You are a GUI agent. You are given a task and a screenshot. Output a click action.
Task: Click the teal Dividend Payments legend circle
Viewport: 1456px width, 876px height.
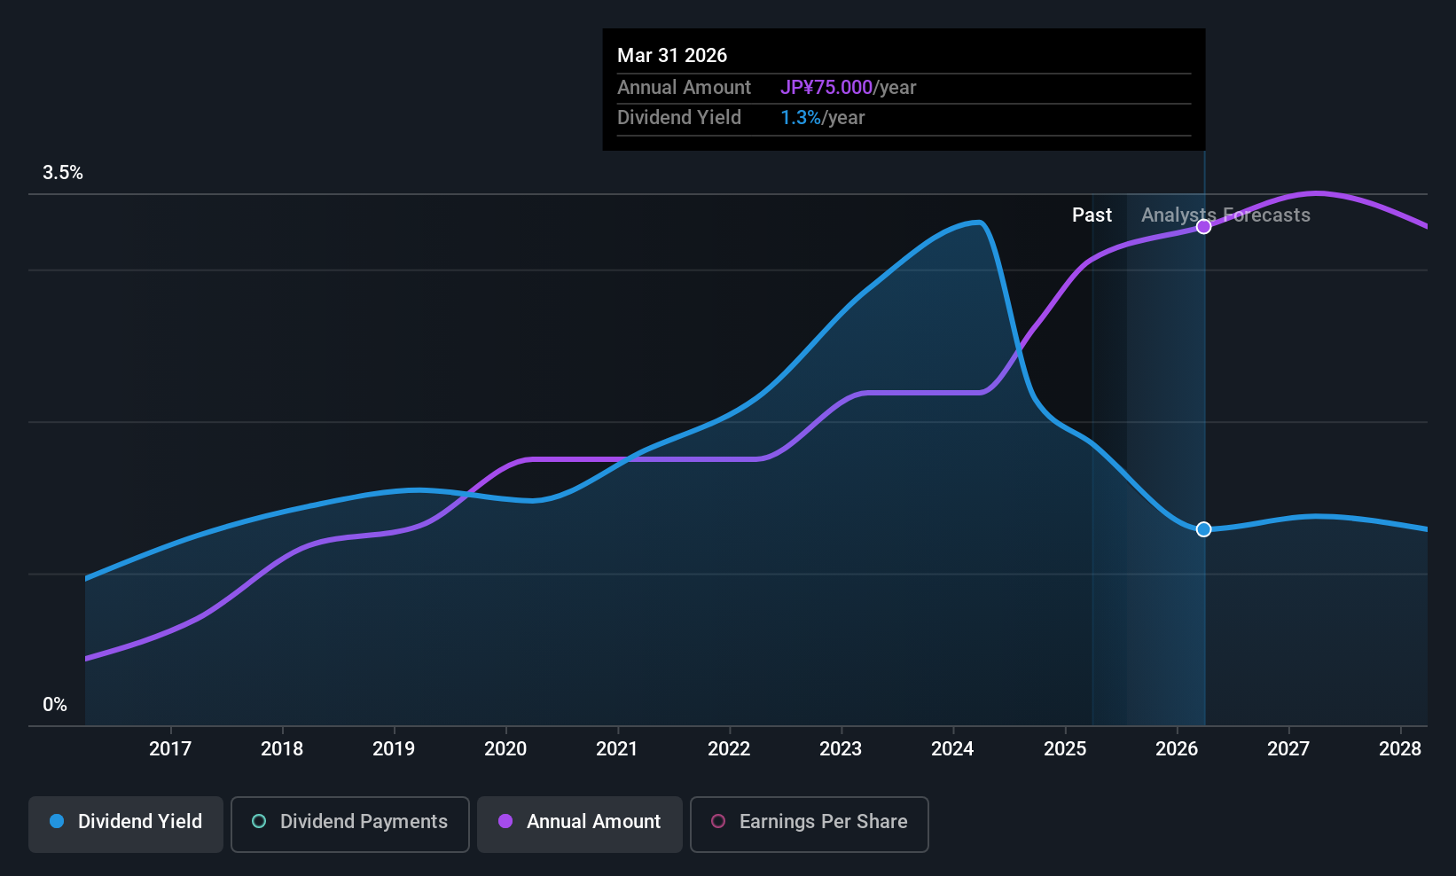point(259,821)
